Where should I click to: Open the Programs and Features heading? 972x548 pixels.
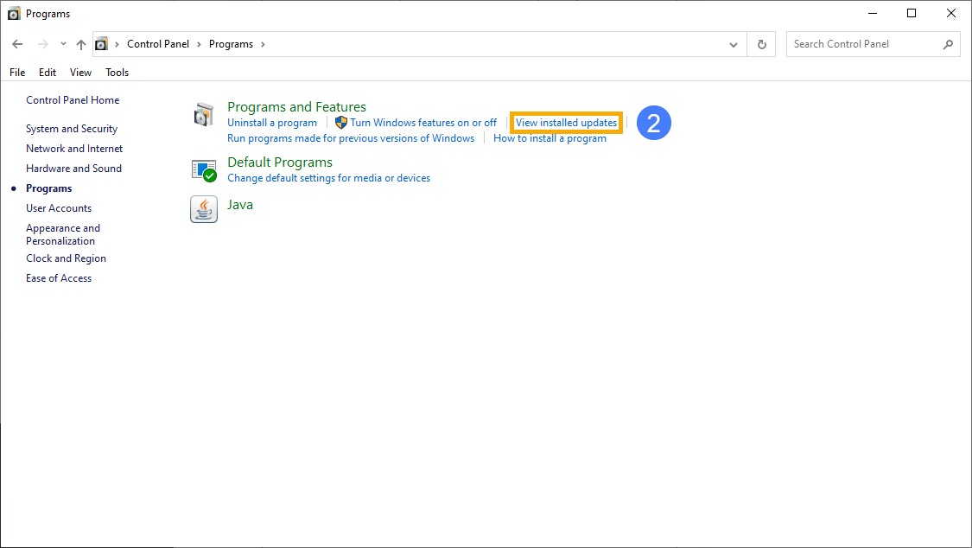click(x=297, y=106)
